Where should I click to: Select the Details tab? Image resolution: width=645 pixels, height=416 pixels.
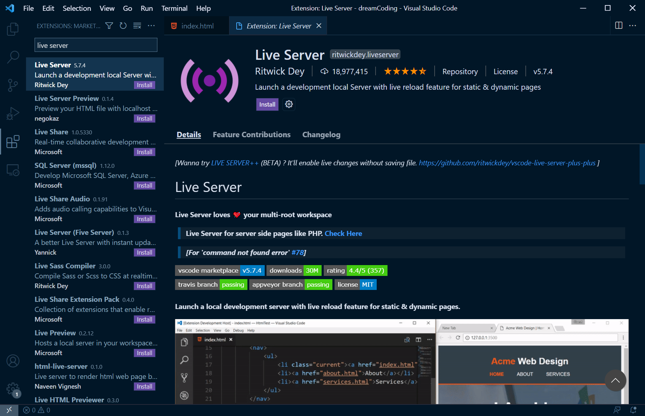coord(189,134)
